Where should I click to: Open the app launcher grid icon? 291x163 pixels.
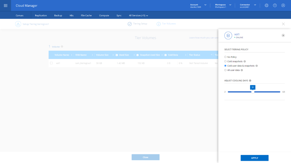[x=6, y=5]
